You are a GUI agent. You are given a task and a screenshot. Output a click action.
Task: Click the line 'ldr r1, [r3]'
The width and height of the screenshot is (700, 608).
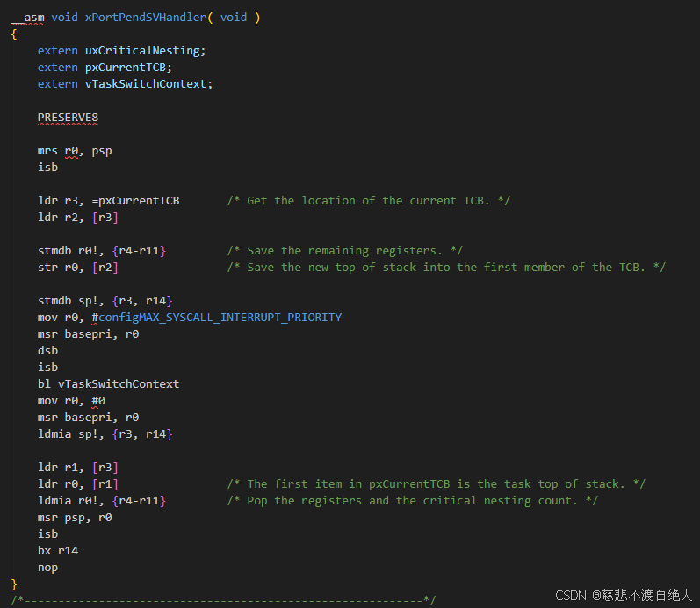78,468
